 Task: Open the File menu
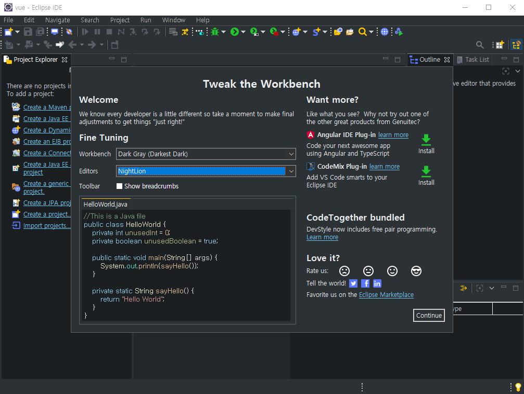pyautogui.click(x=8, y=20)
